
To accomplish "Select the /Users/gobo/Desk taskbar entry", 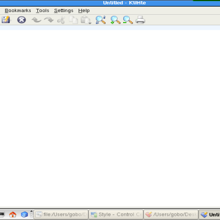I will pyautogui.click(x=171, y=215).
